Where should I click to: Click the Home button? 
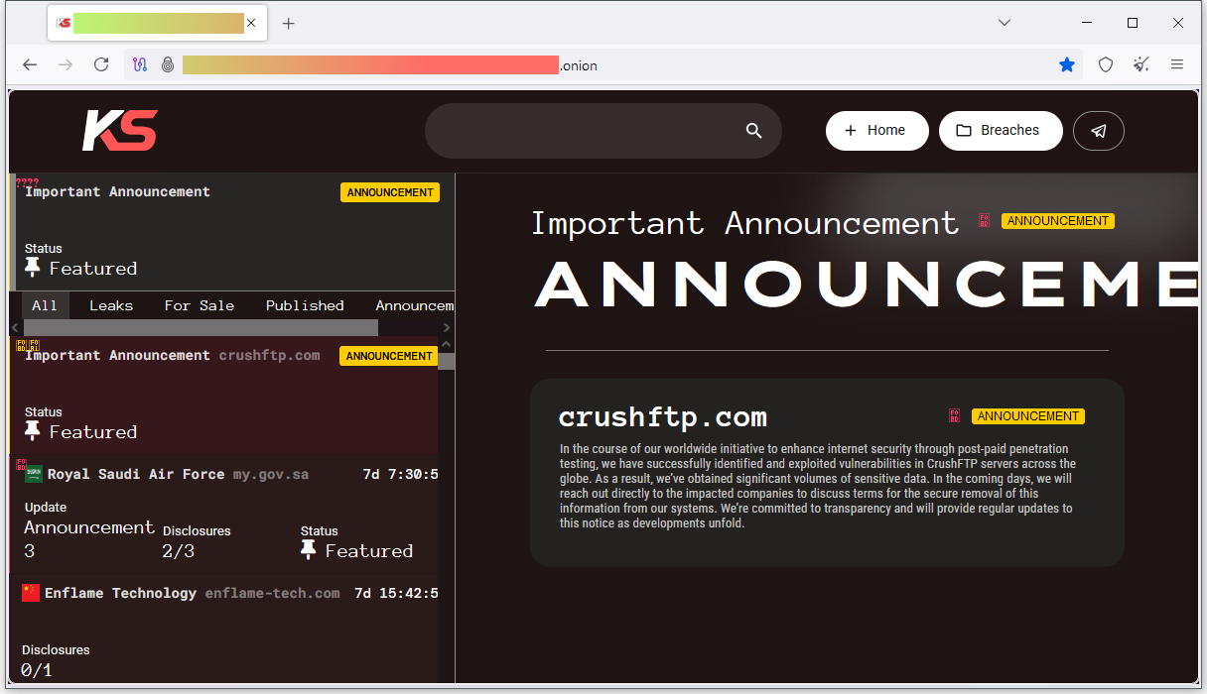tap(876, 131)
